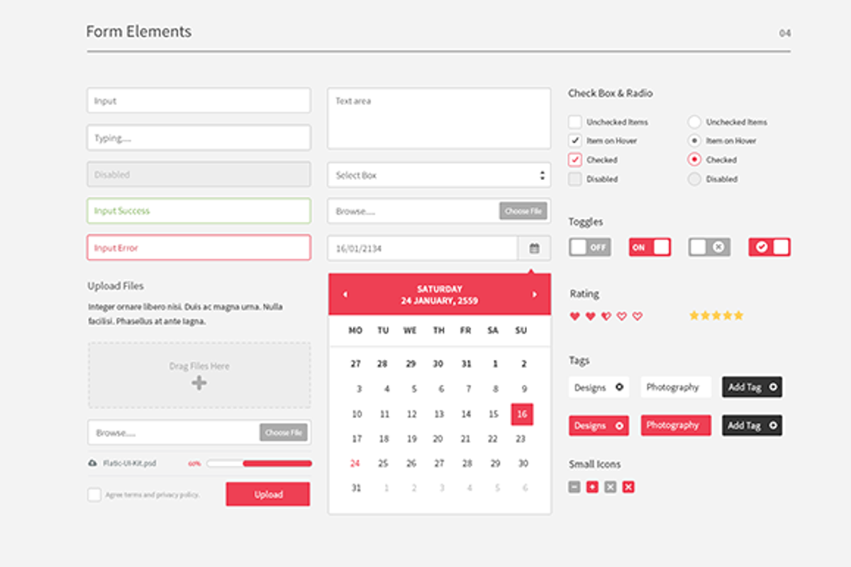Select the Item on Hover radio button
Viewport: 851px width, 567px height.
point(694,140)
